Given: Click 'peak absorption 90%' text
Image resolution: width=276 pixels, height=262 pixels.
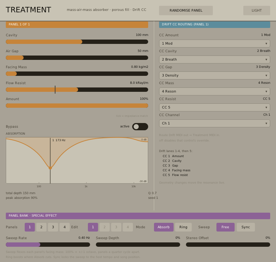Looking at the screenshot, I should [22, 198].
